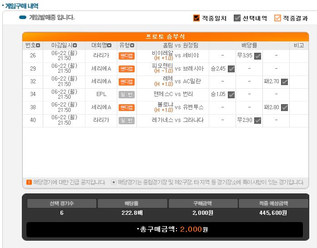
Task: Click the 적중 예상금액 summary header
Action: coord(273,203)
